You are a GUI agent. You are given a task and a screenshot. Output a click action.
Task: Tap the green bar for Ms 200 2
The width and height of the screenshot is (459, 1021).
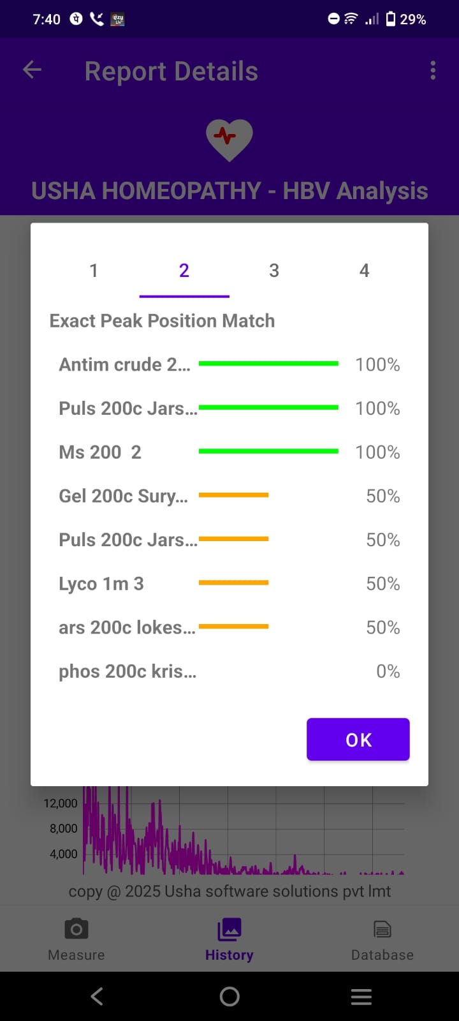[268, 451]
